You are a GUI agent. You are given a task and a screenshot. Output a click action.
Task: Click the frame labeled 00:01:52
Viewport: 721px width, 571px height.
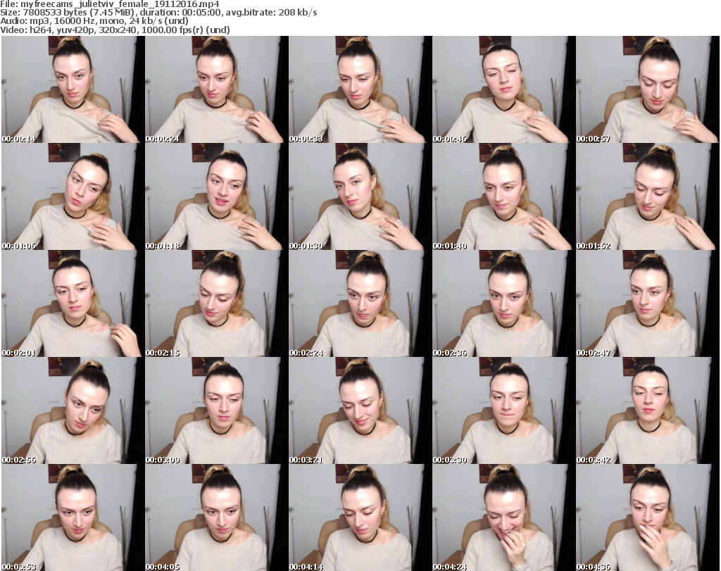pyautogui.click(x=647, y=196)
